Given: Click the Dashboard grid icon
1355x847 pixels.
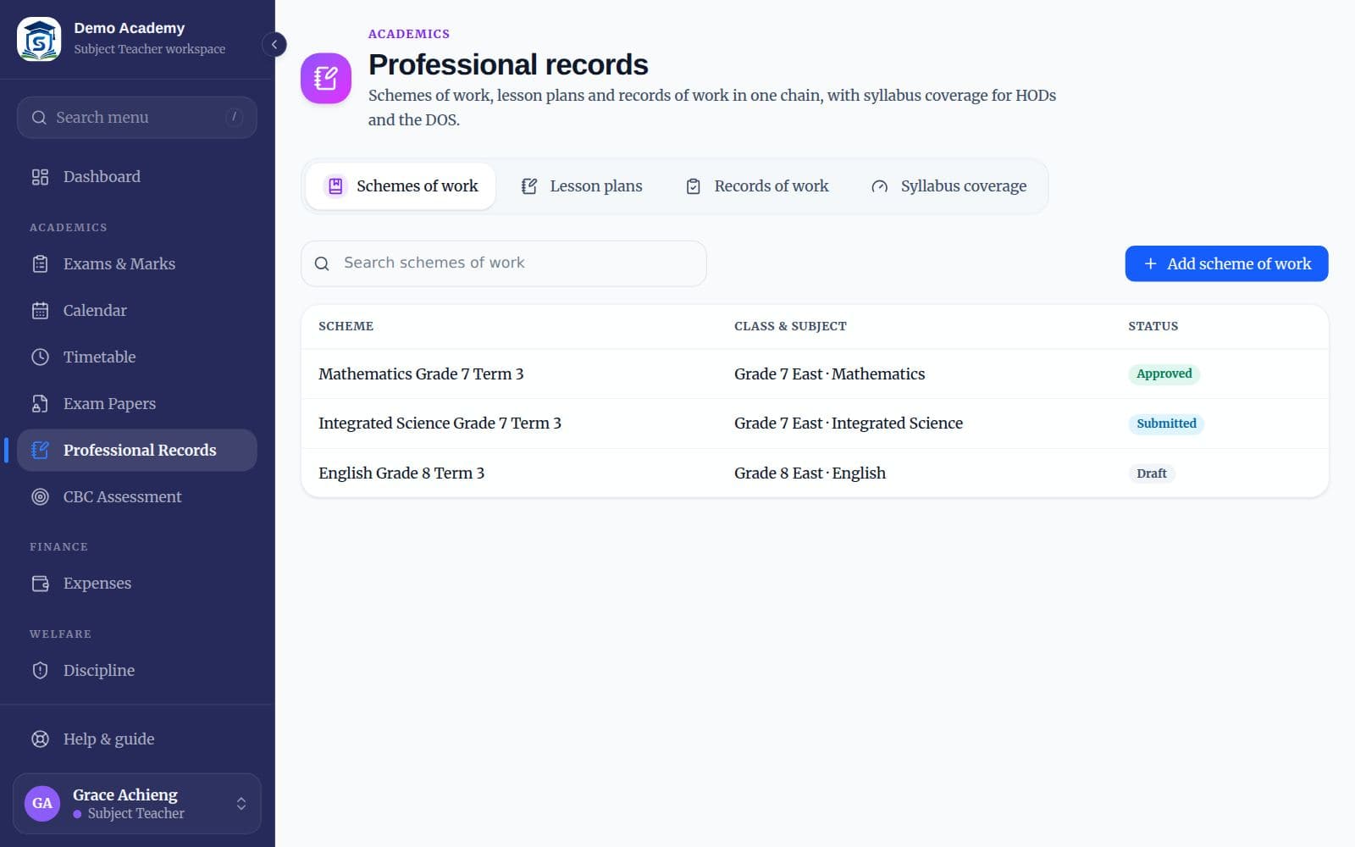Looking at the screenshot, I should tap(40, 177).
